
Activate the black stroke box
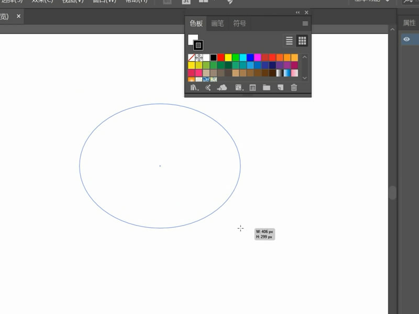[x=199, y=46]
